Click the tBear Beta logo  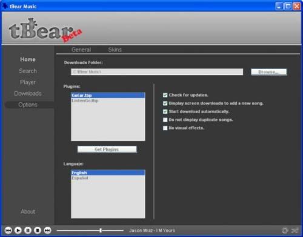pos(45,30)
